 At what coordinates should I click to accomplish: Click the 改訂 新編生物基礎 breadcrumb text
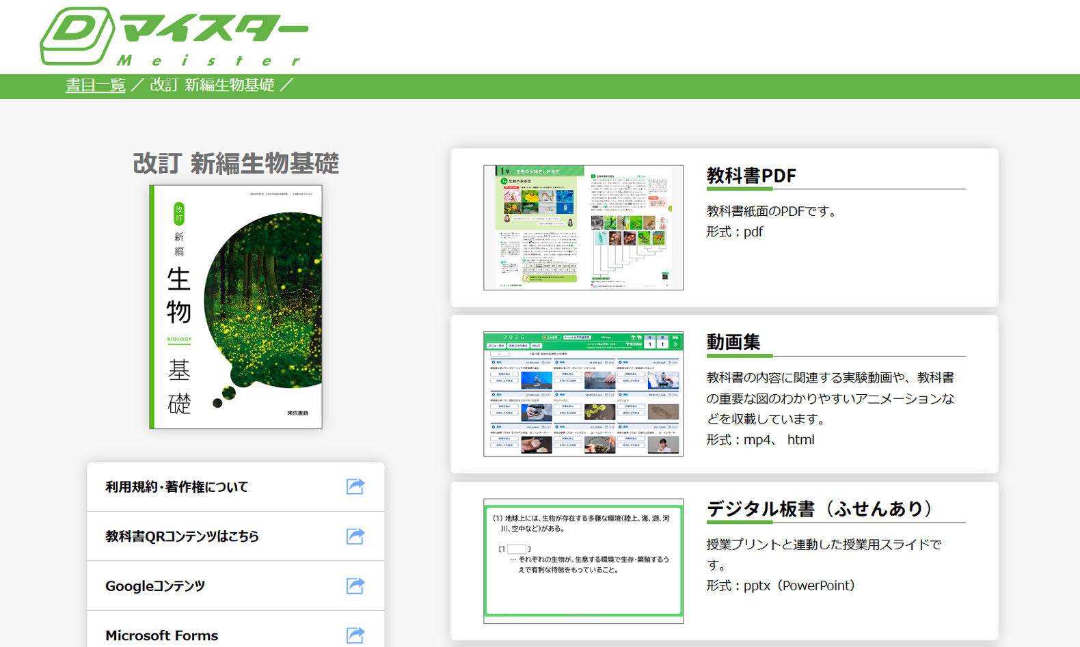click(212, 85)
